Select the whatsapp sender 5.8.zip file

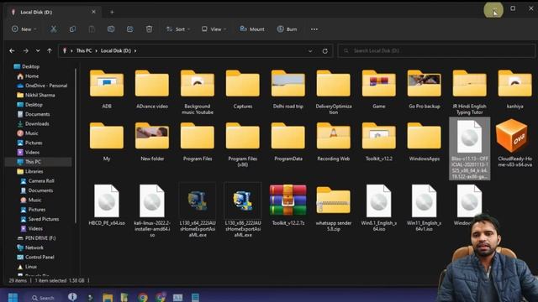click(333, 208)
